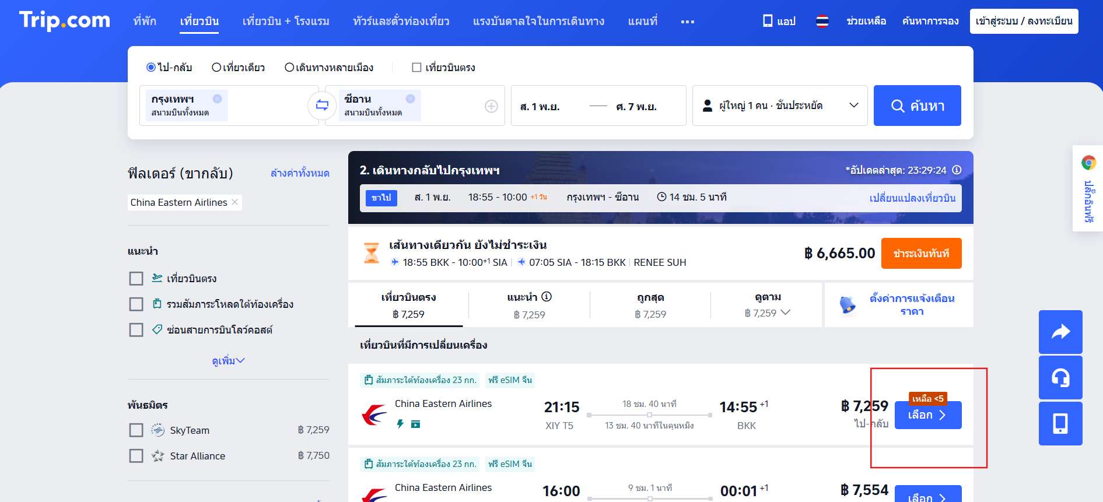Click the ค้นหา search button
The image size is (1103, 502).
pyautogui.click(x=918, y=106)
